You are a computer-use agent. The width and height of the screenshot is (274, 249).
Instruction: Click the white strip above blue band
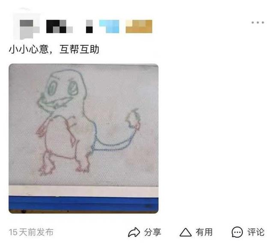[x=83, y=191]
